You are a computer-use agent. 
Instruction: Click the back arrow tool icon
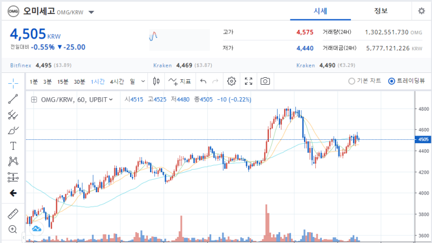[x=13, y=193]
